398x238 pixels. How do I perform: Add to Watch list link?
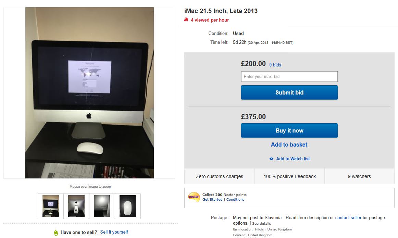pos(293,159)
